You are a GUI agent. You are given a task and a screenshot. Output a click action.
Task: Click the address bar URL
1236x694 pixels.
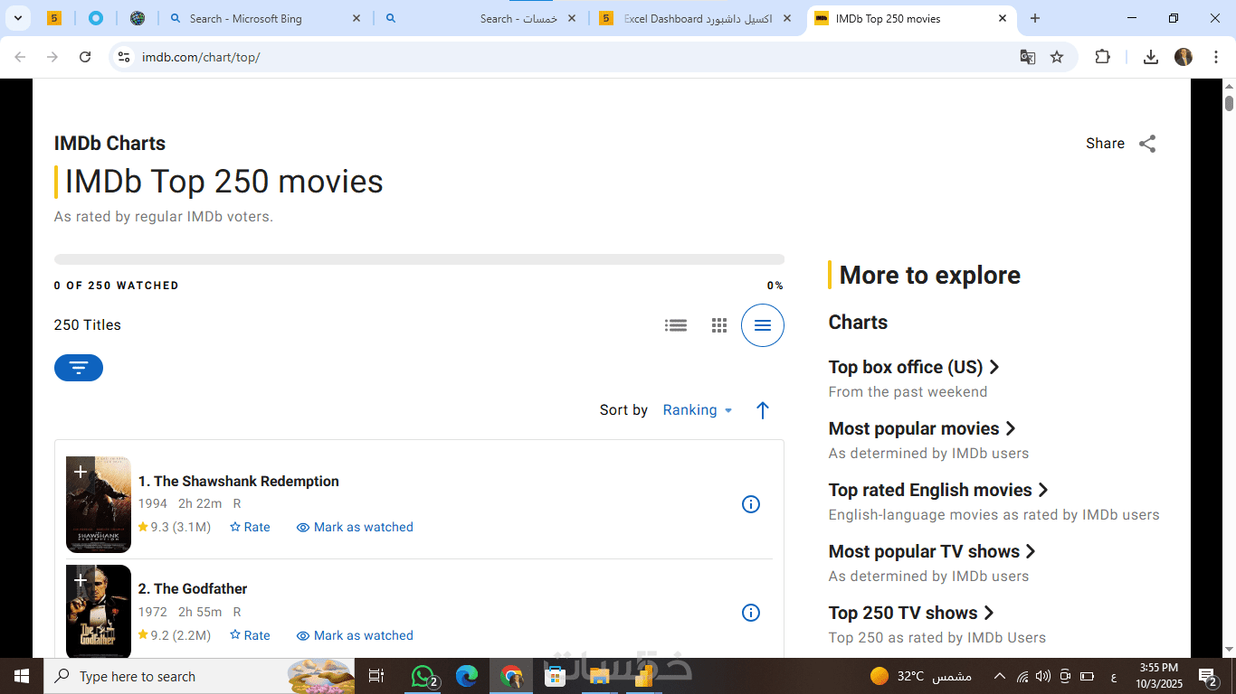tap(201, 57)
